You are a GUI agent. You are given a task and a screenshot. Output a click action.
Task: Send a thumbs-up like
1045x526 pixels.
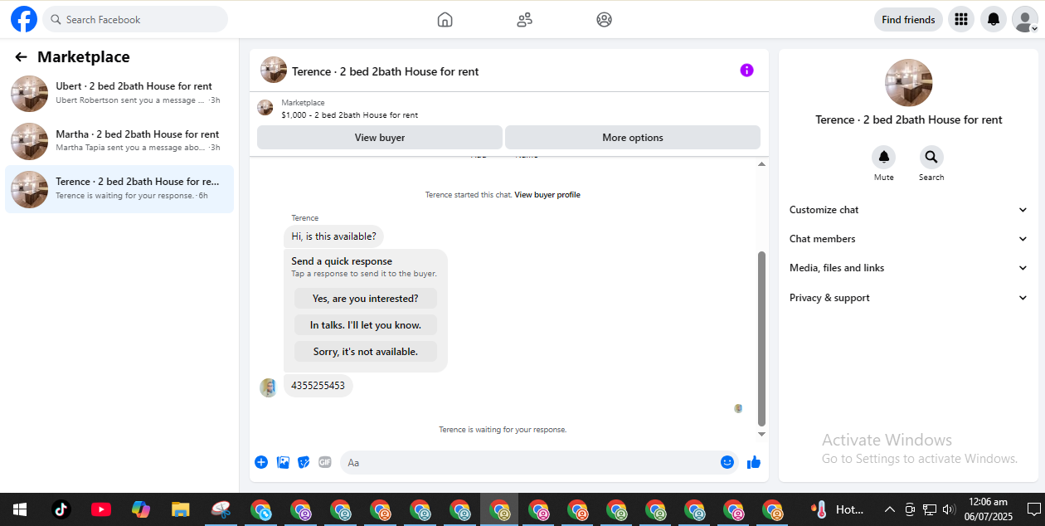754,462
